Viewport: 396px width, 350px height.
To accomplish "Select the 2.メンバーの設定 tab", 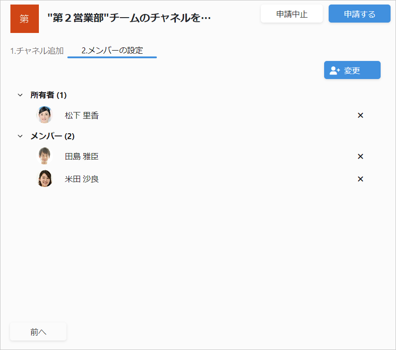I will click(112, 51).
